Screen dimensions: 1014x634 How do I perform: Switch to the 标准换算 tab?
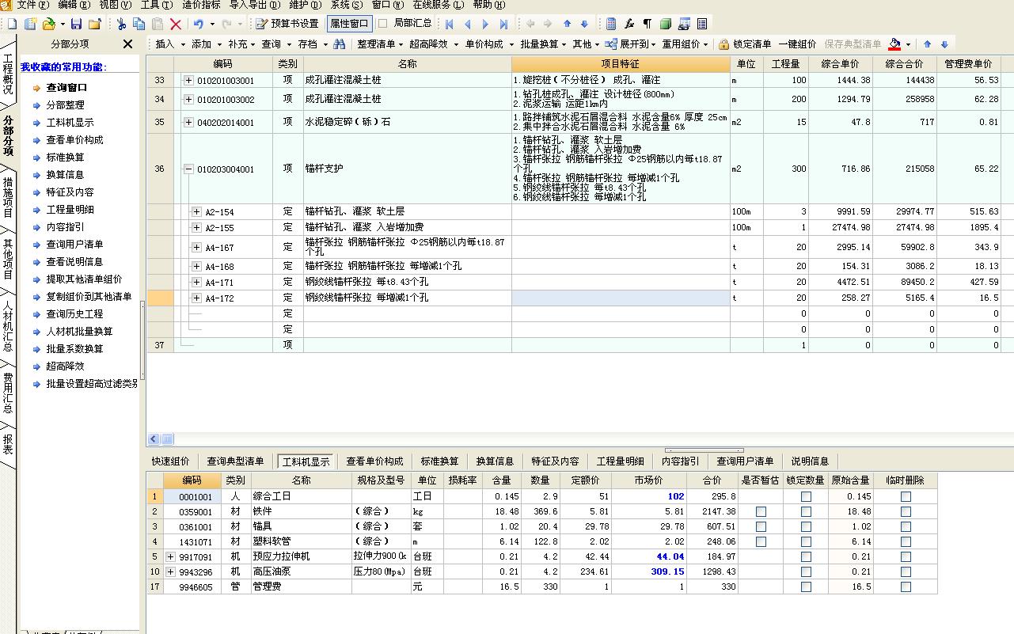pyautogui.click(x=439, y=461)
